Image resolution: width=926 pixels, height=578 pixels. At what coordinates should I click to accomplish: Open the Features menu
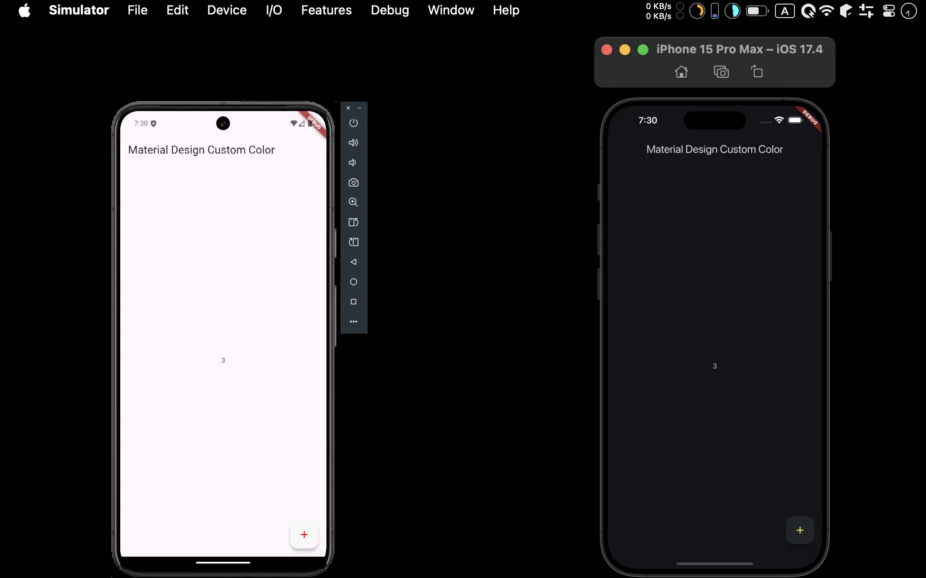[326, 10]
